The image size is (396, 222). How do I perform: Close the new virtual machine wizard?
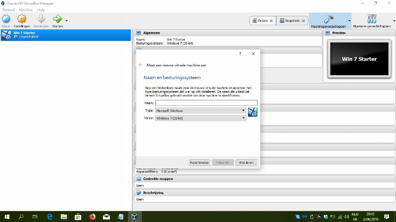253,54
